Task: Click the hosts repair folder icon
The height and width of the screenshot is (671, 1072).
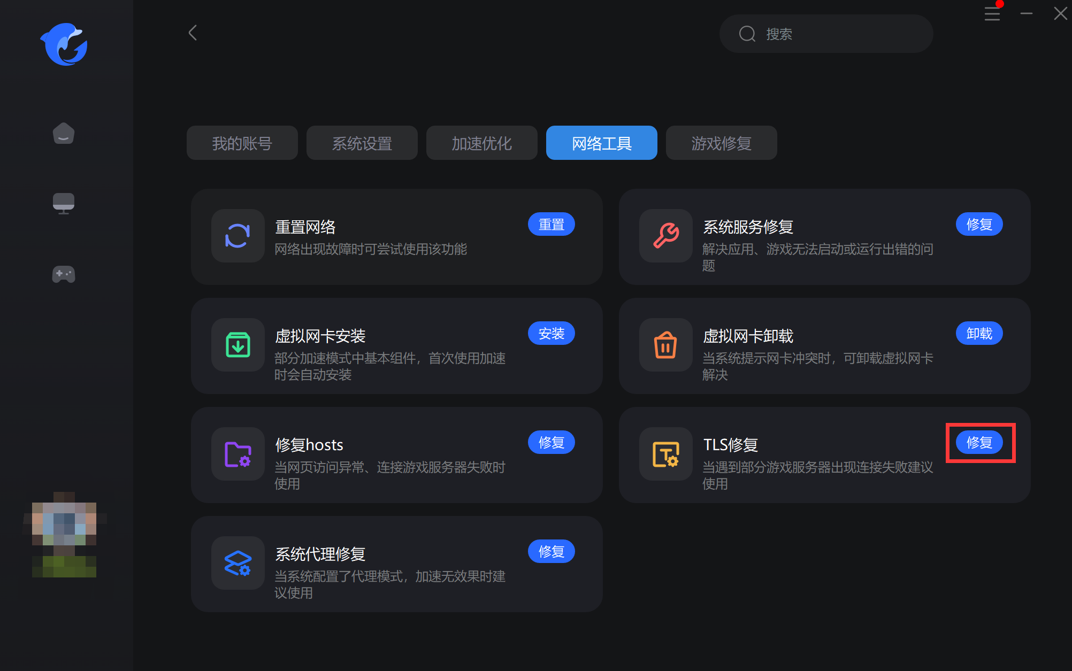Action: [x=238, y=454]
